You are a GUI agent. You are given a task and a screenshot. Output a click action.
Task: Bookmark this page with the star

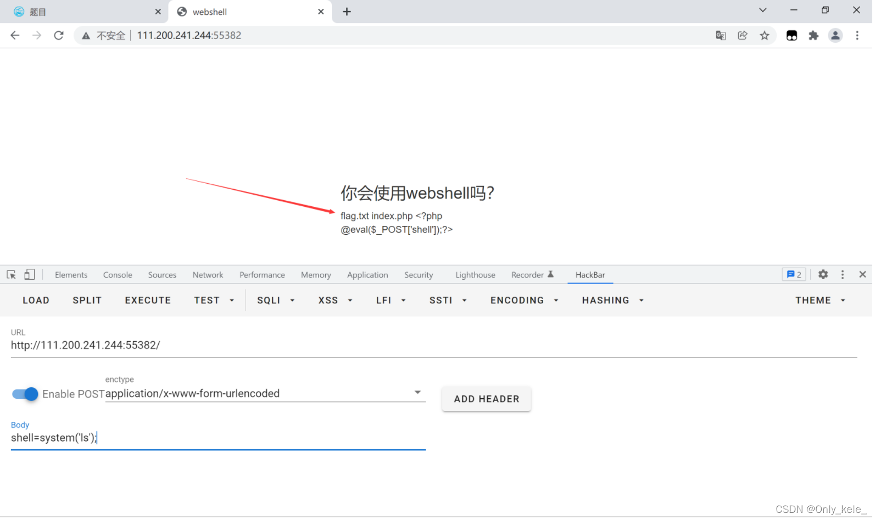pyautogui.click(x=765, y=36)
